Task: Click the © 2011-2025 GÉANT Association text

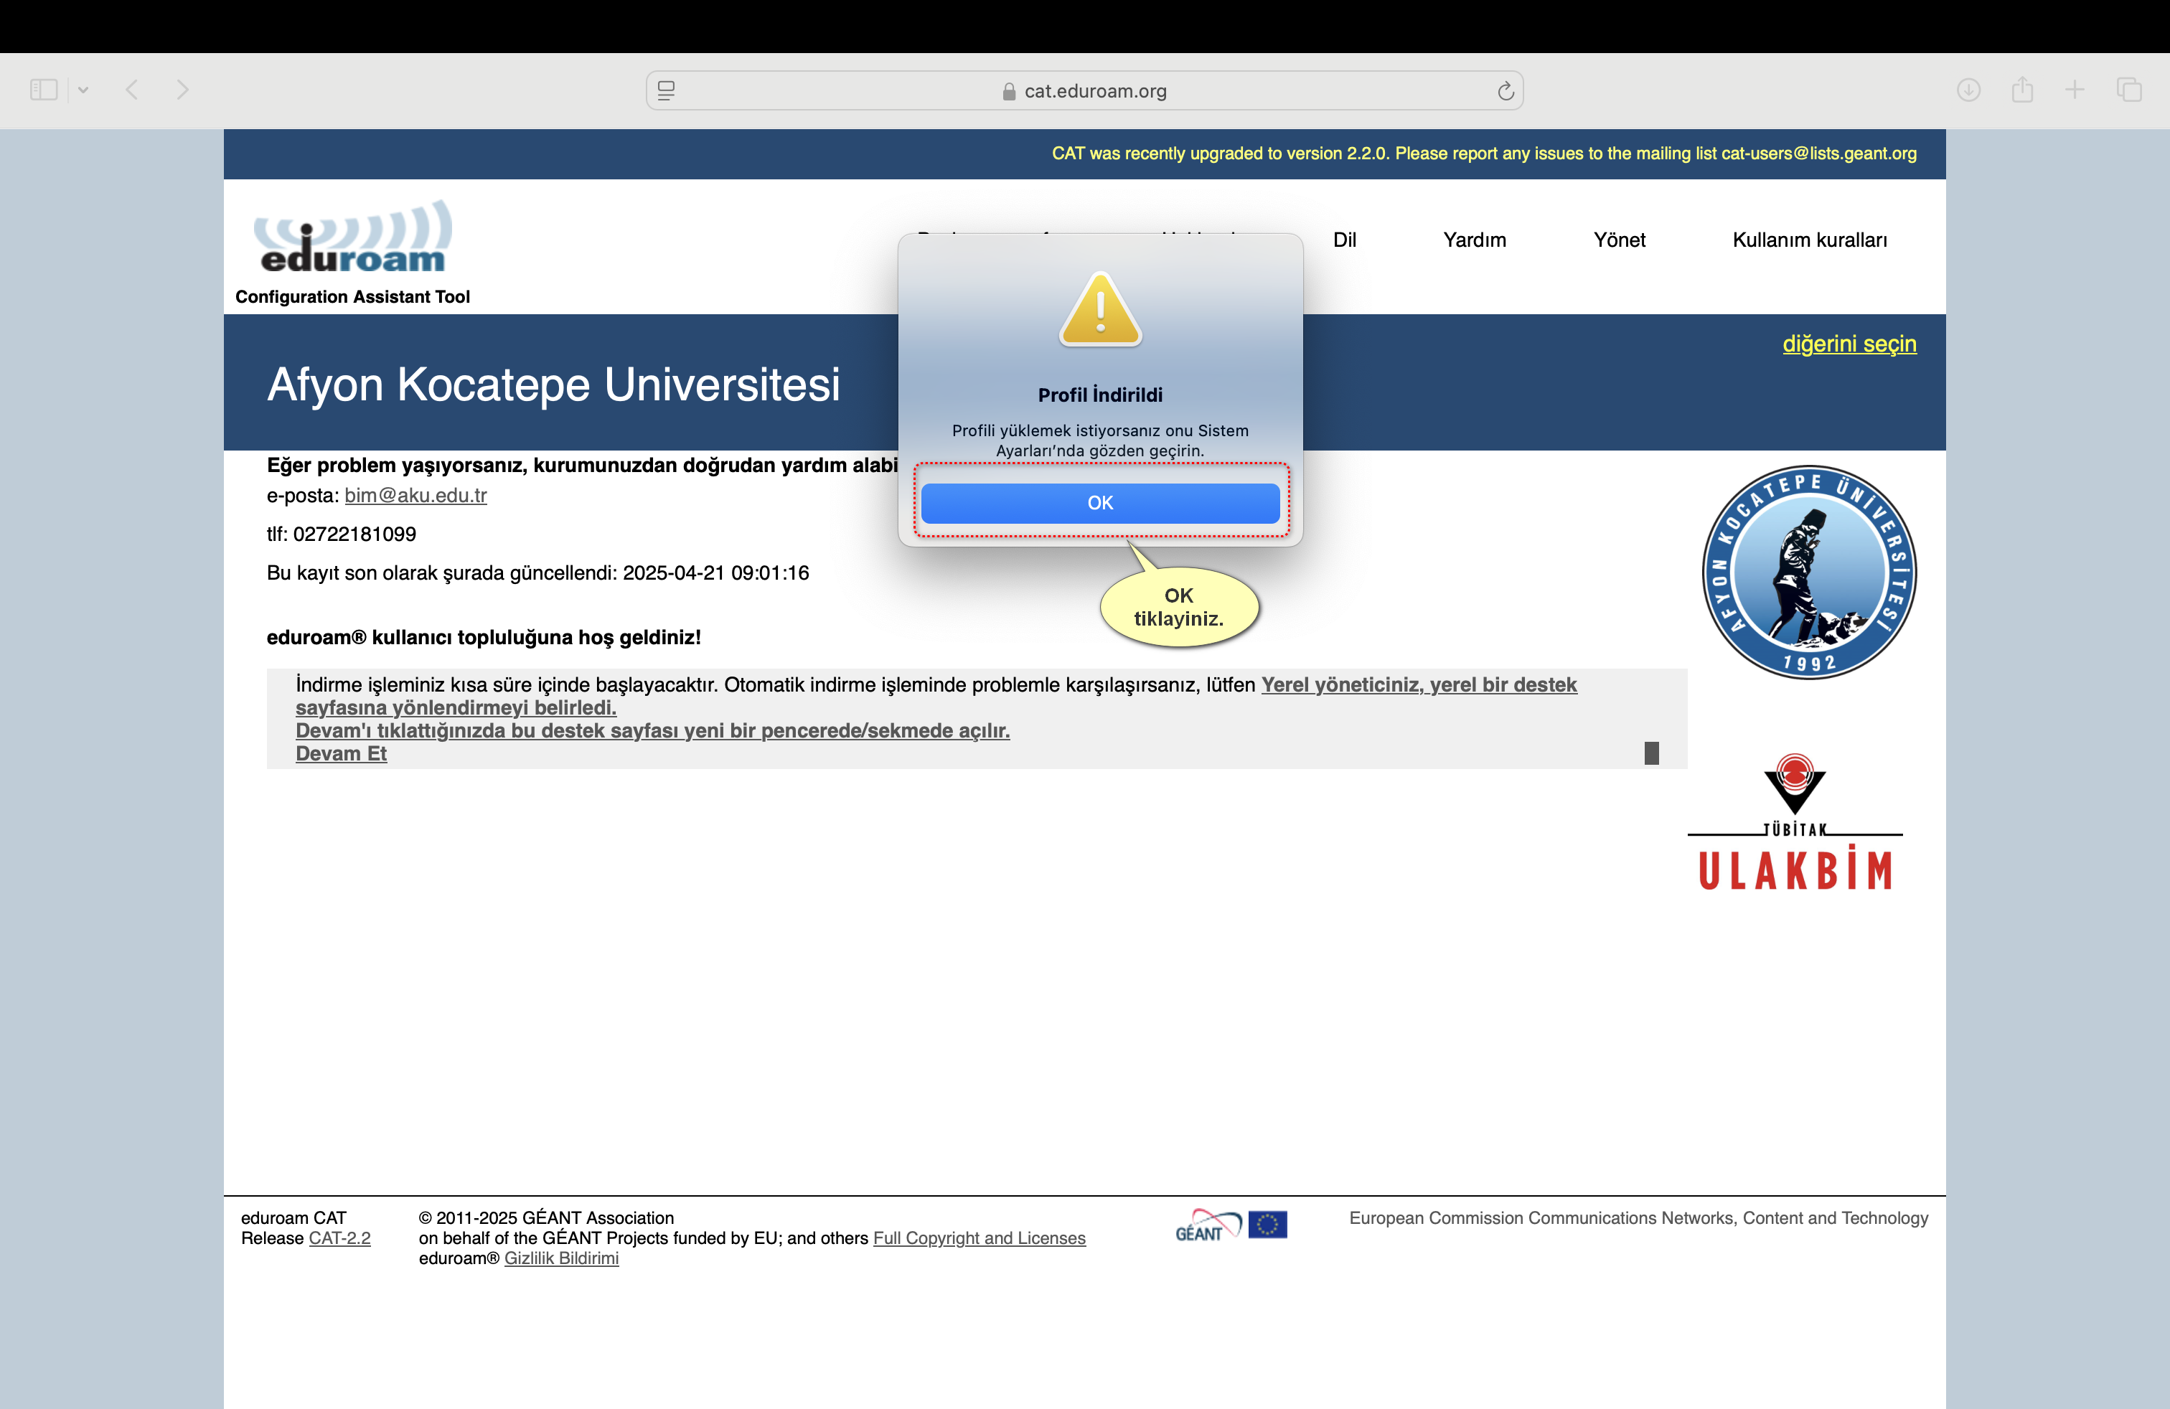Action: (546, 1217)
